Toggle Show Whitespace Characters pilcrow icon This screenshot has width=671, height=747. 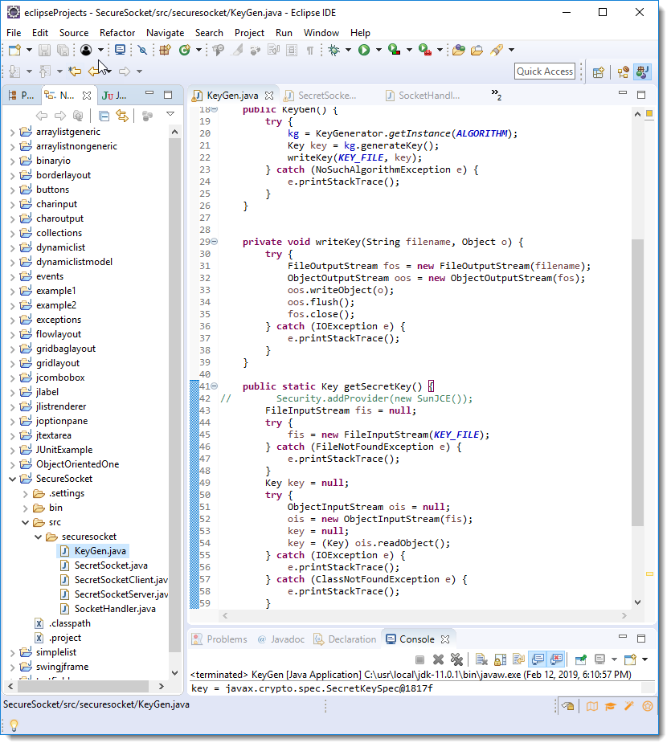pos(310,50)
